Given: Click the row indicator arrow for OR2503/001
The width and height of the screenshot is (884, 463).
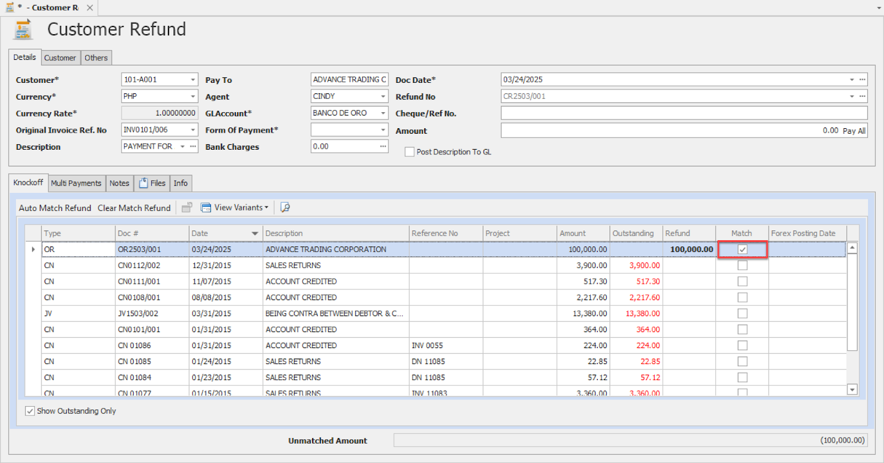Looking at the screenshot, I should click(x=33, y=249).
